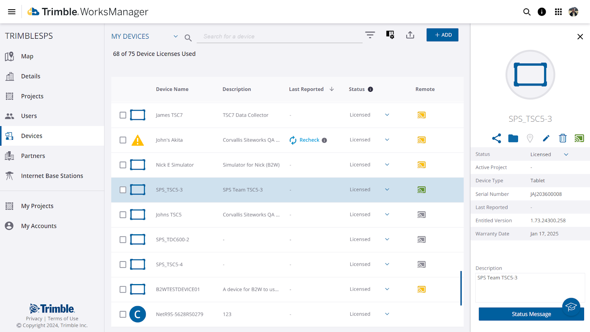Click remote icon for Nick E Simulator
Viewport: 590px width, 332px height.
click(x=421, y=165)
